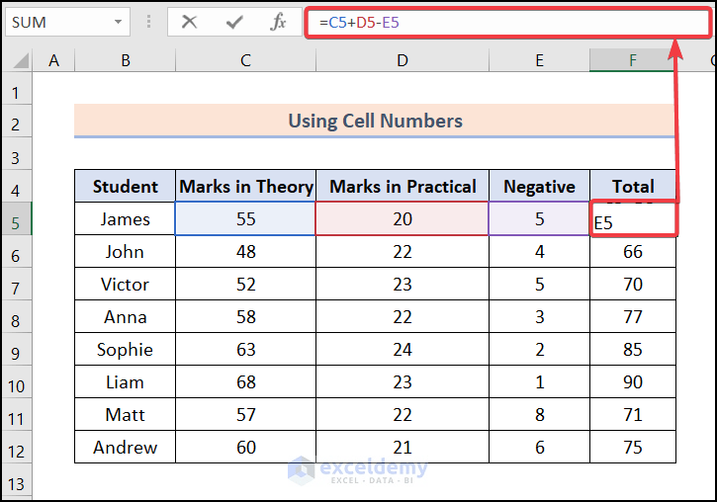
Task: Select the cell containing 'Anna'
Action: click(125, 316)
